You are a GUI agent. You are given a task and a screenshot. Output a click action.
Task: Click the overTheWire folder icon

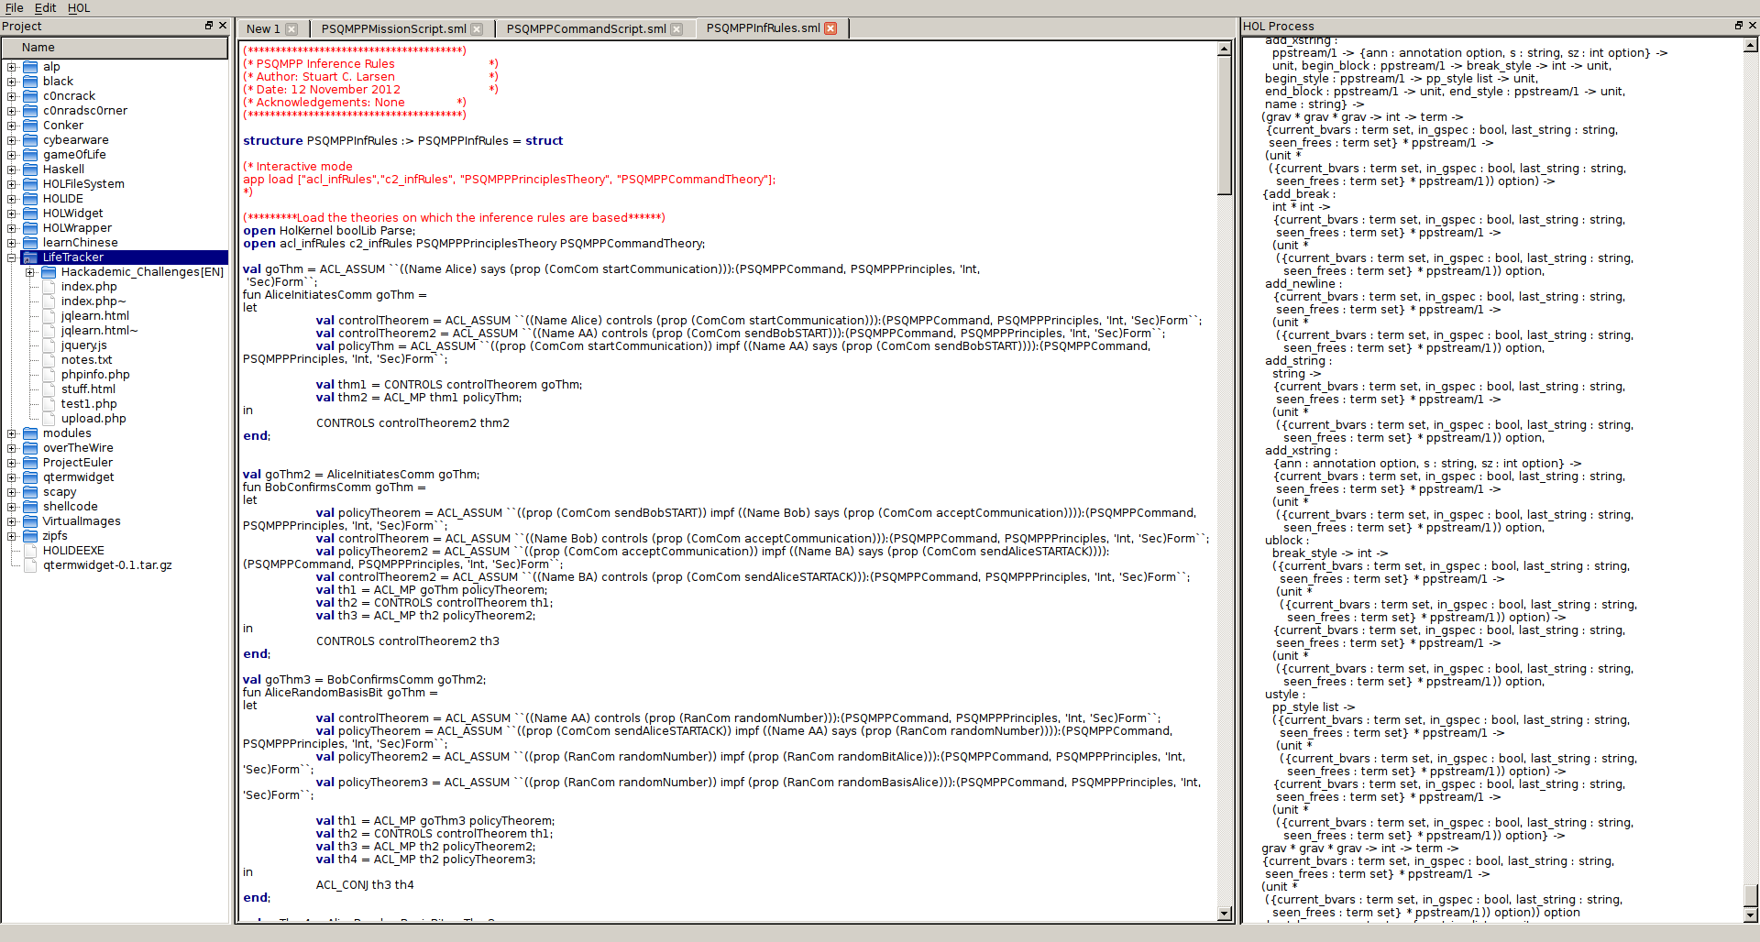pos(30,448)
